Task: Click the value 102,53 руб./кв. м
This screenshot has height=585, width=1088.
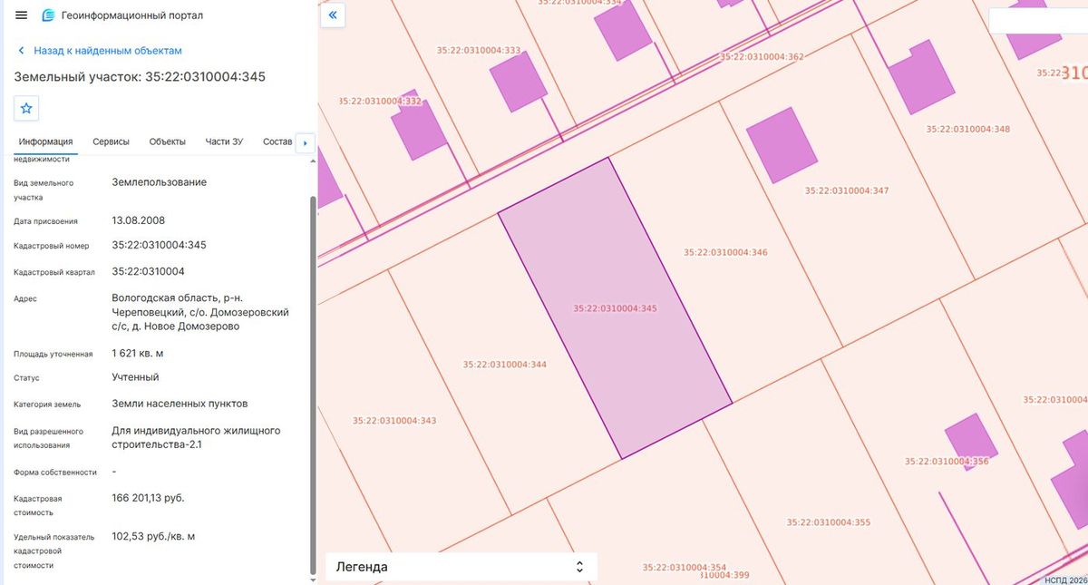Action: [153, 536]
